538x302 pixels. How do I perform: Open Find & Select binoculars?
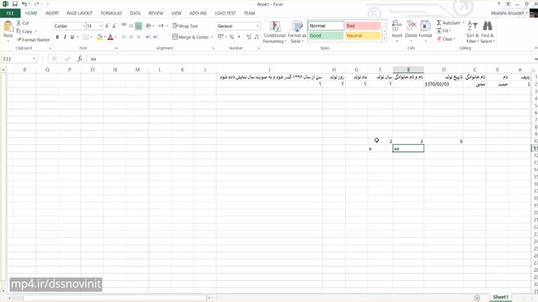point(488,32)
